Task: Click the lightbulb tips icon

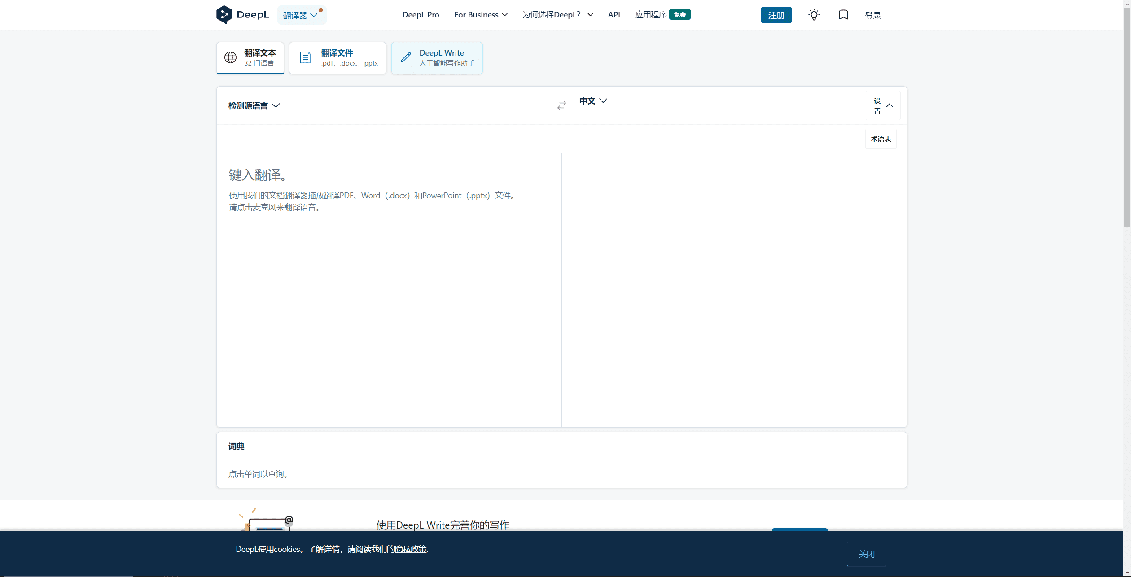Action: (x=814, y=15)
